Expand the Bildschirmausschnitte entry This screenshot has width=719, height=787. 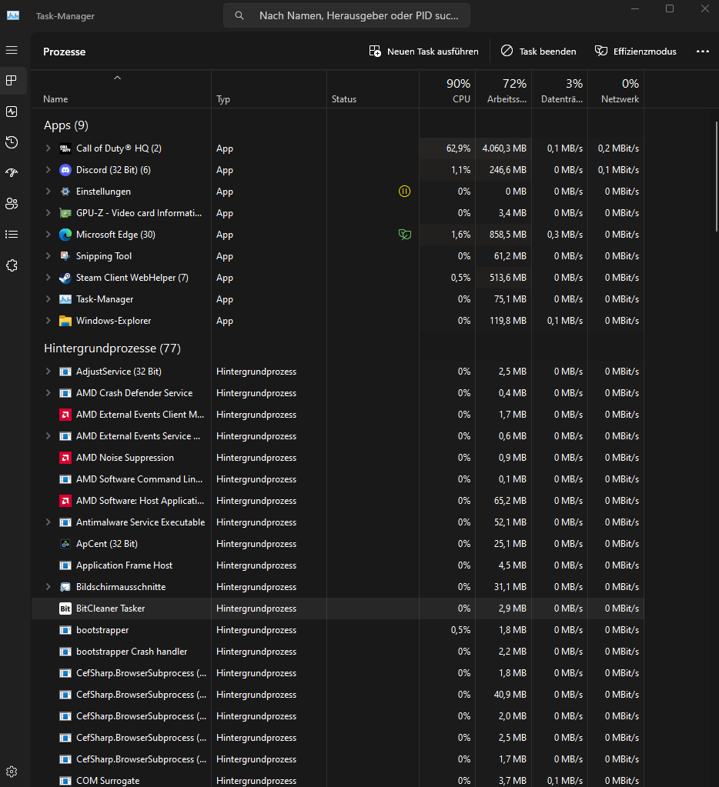pyautogui.click(x=48, y=587)
